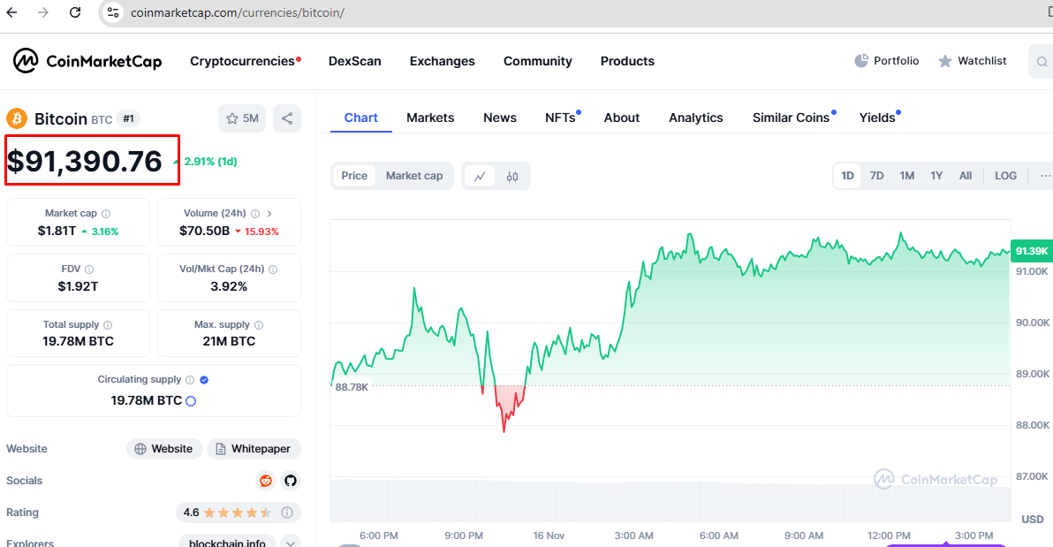Open the chart more options ellipsis
This screenshot has height=547, width=1053.
(1045, 176)
